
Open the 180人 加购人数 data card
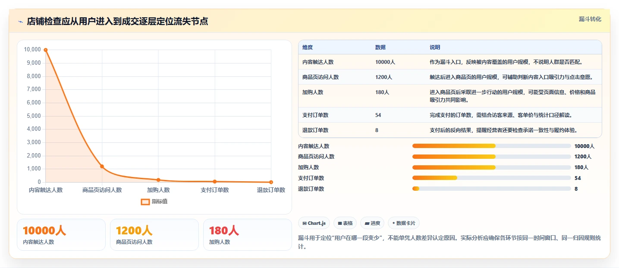[x=248, y=235]
